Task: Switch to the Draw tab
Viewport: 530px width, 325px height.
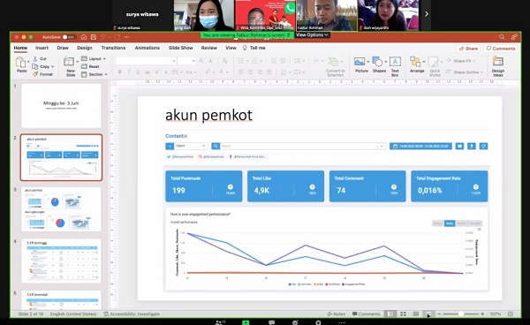Action: coord(63,48)
